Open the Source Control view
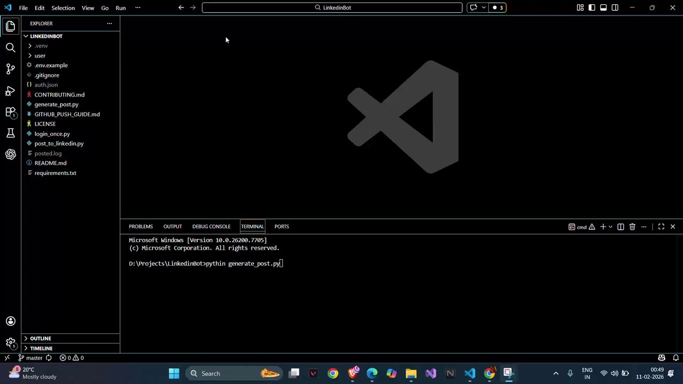The image size is (683, 384). (11, 69)
